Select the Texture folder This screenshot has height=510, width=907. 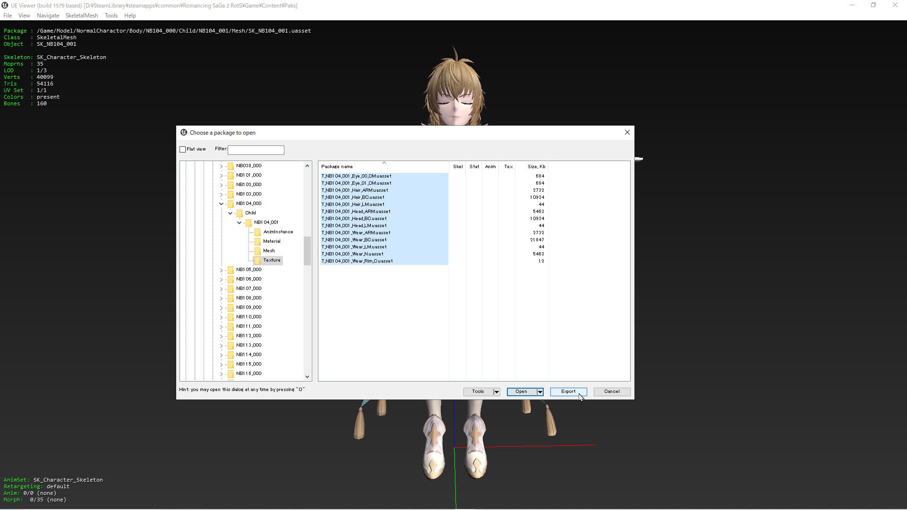coord(272,260)
